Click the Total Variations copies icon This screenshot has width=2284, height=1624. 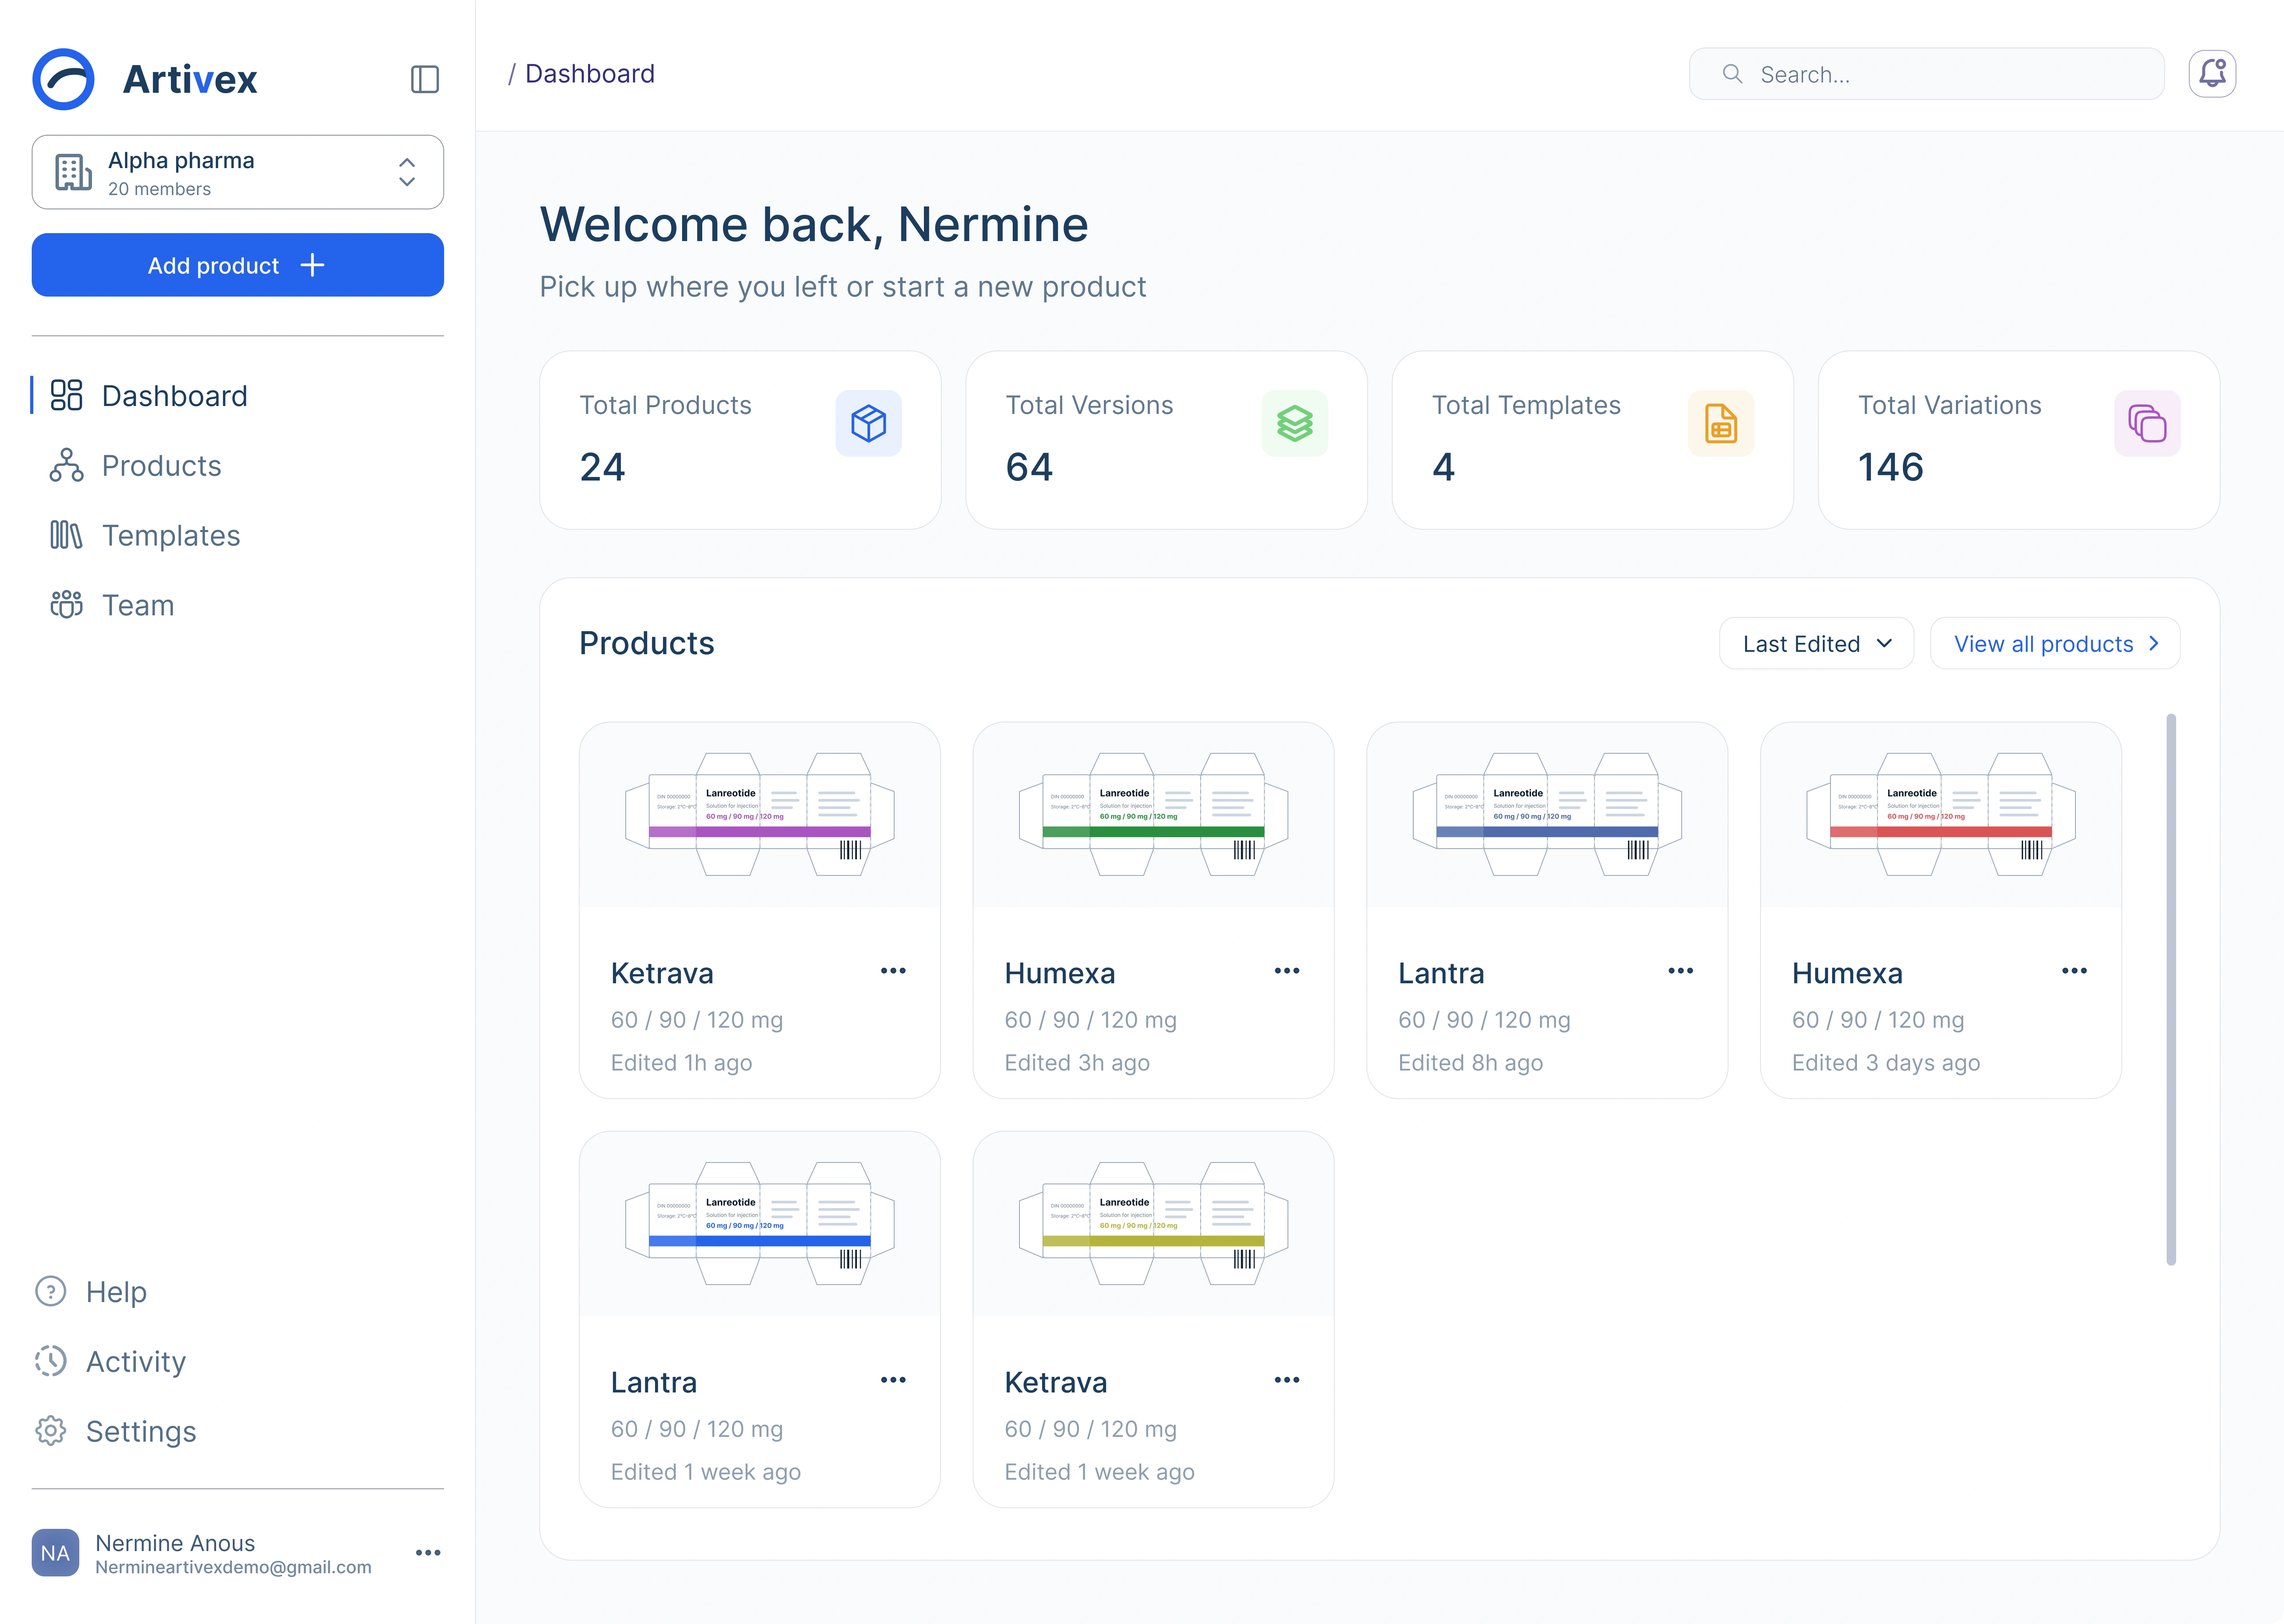click(2147, 423)
